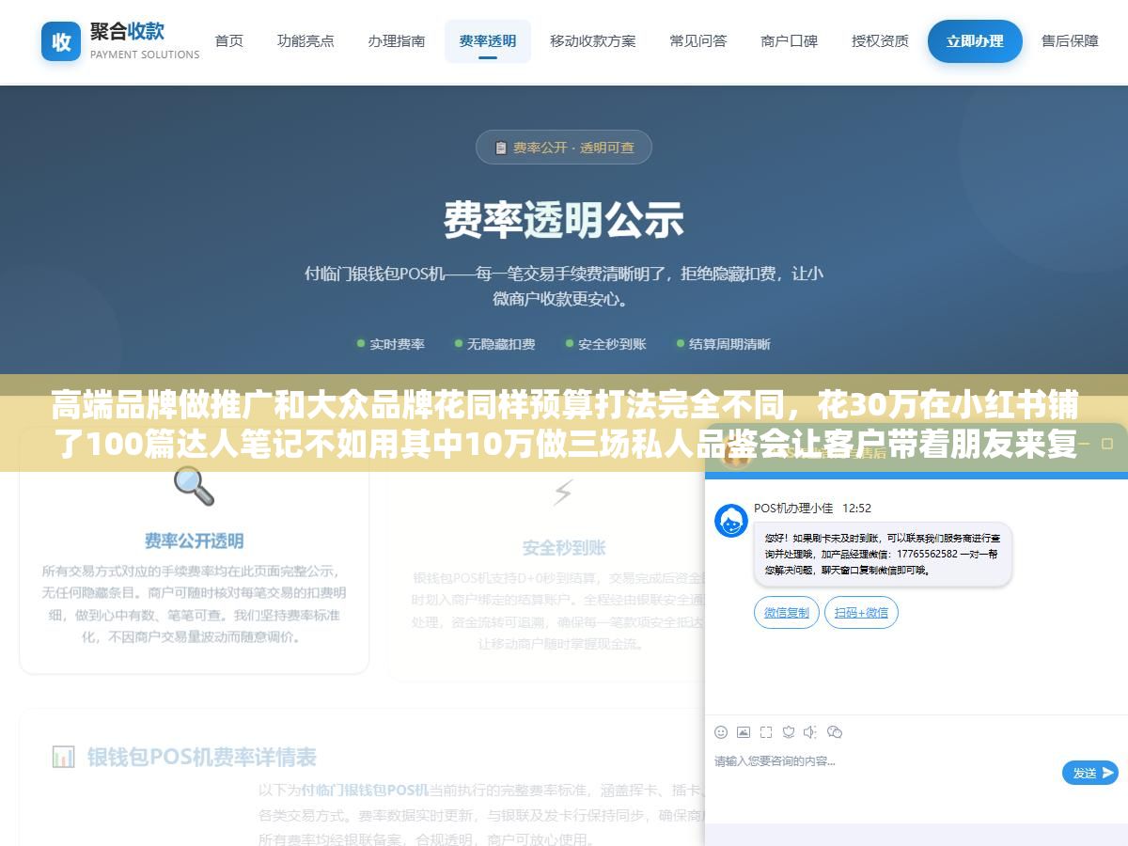This screenshot has width=1128, height=846.
Task: Select the 费率透明 nav tab
Action: (x=488, y=41)
